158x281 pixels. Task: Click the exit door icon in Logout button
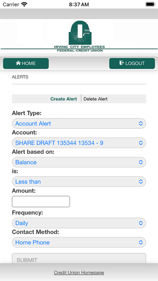121,63
